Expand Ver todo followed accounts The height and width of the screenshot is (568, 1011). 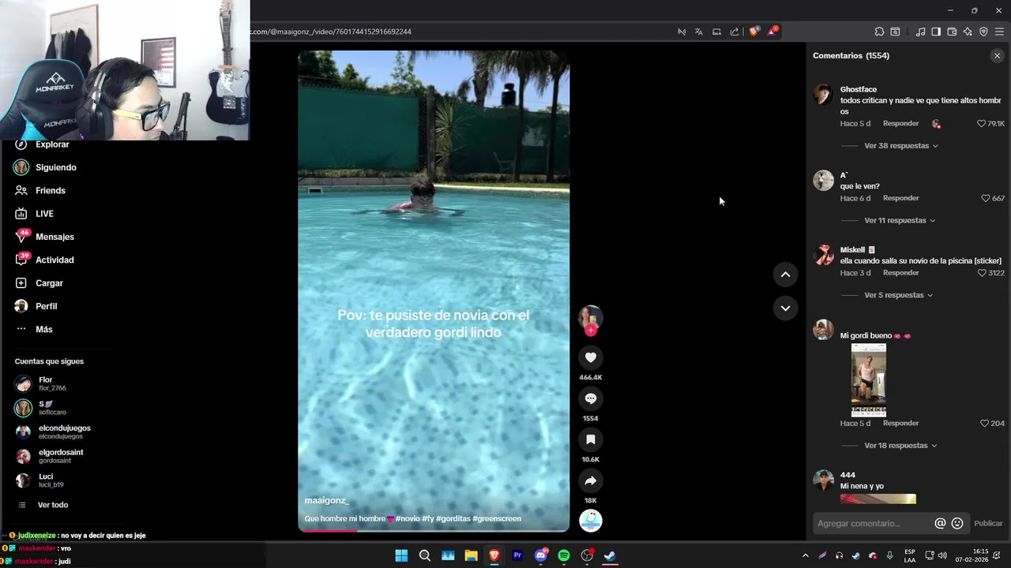coord(42,505)
